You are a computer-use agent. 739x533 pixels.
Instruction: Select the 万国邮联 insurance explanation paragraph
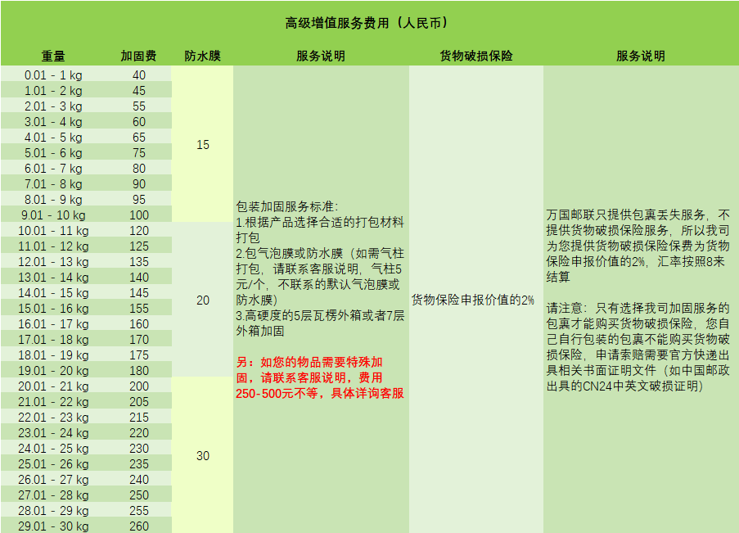pyautogui.click(x=638, y=246)
